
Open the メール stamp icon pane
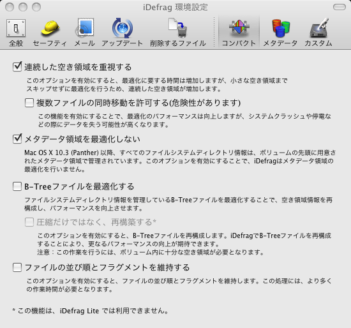85,28
